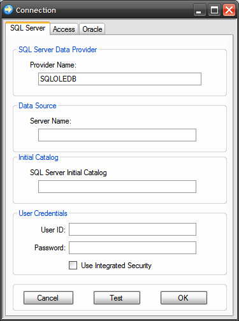Click the Connection window app icon
The width and height of the screenshot is (239, 321).
click(8, 10)
